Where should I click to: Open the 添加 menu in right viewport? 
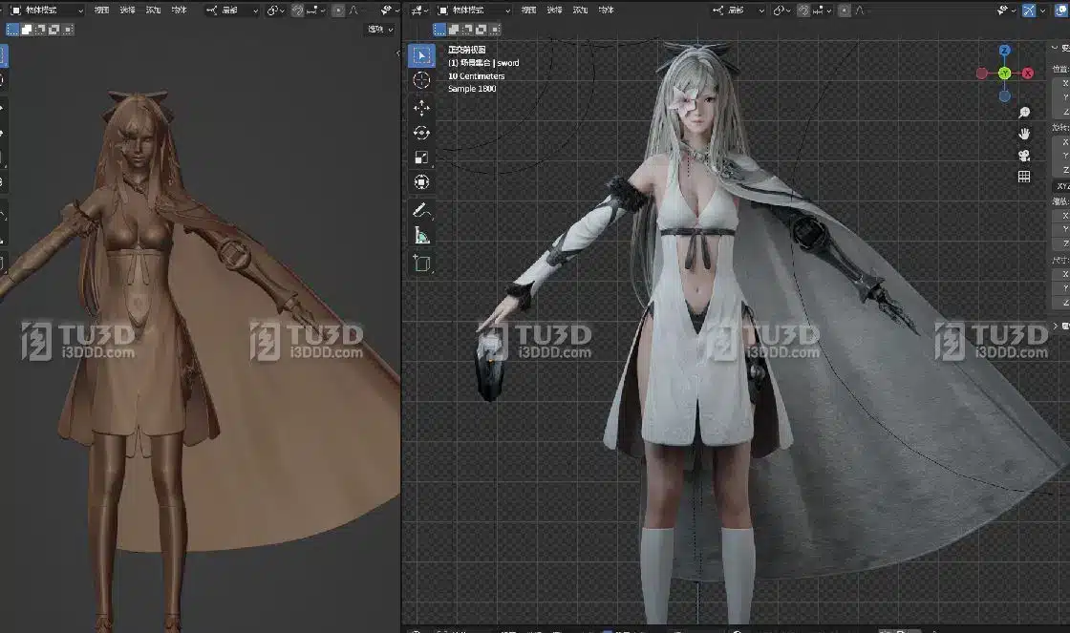click(x=580, y=11)
